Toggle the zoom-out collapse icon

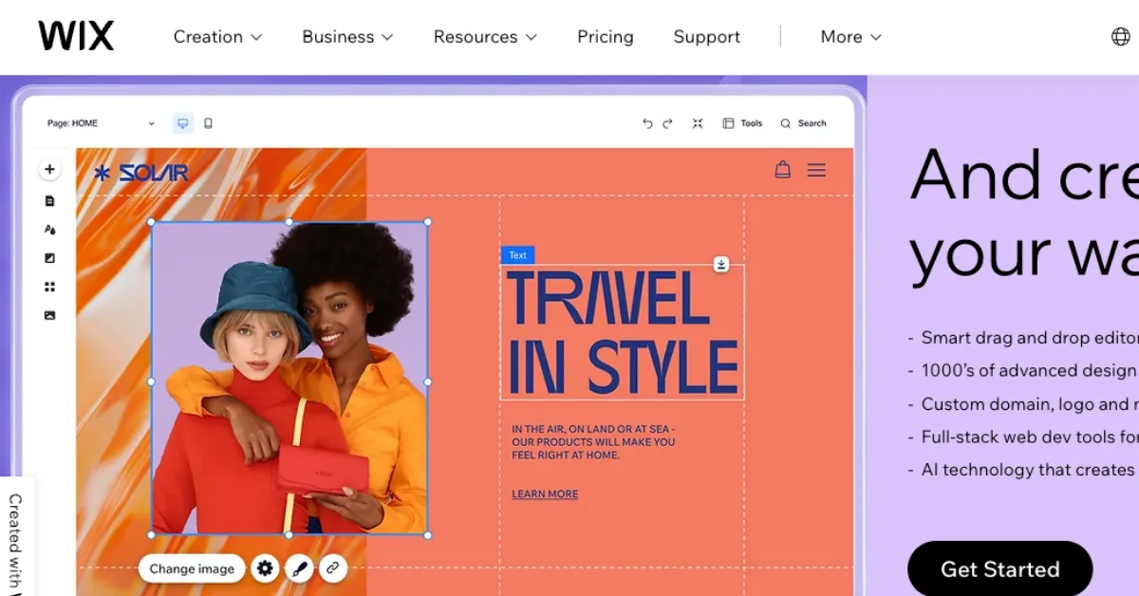[x=698, y=123]
